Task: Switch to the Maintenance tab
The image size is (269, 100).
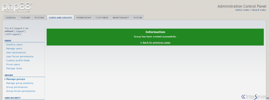Action: tap(121, 17)
